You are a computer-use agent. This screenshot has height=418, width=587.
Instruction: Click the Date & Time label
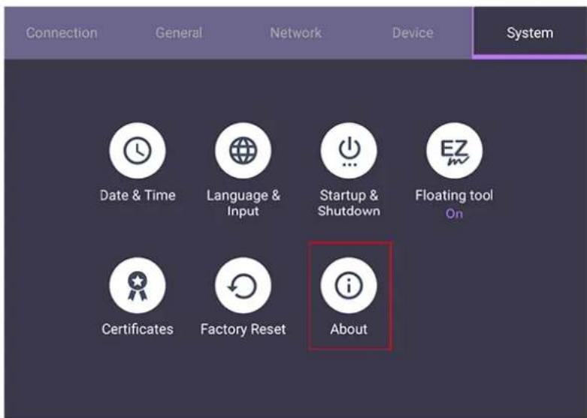tap(138, 195)
